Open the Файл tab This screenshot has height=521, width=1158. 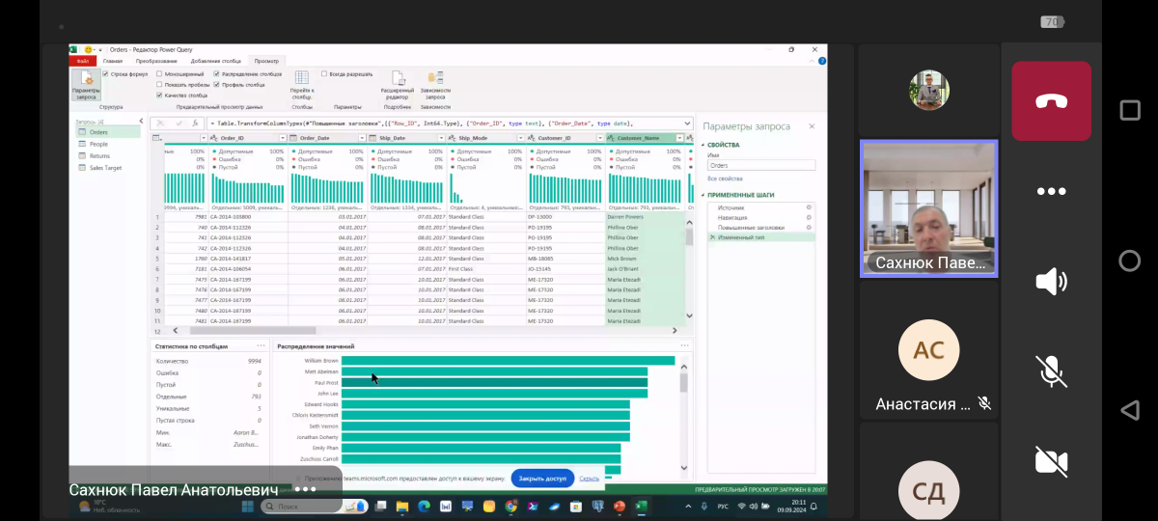tap(83, 60)
